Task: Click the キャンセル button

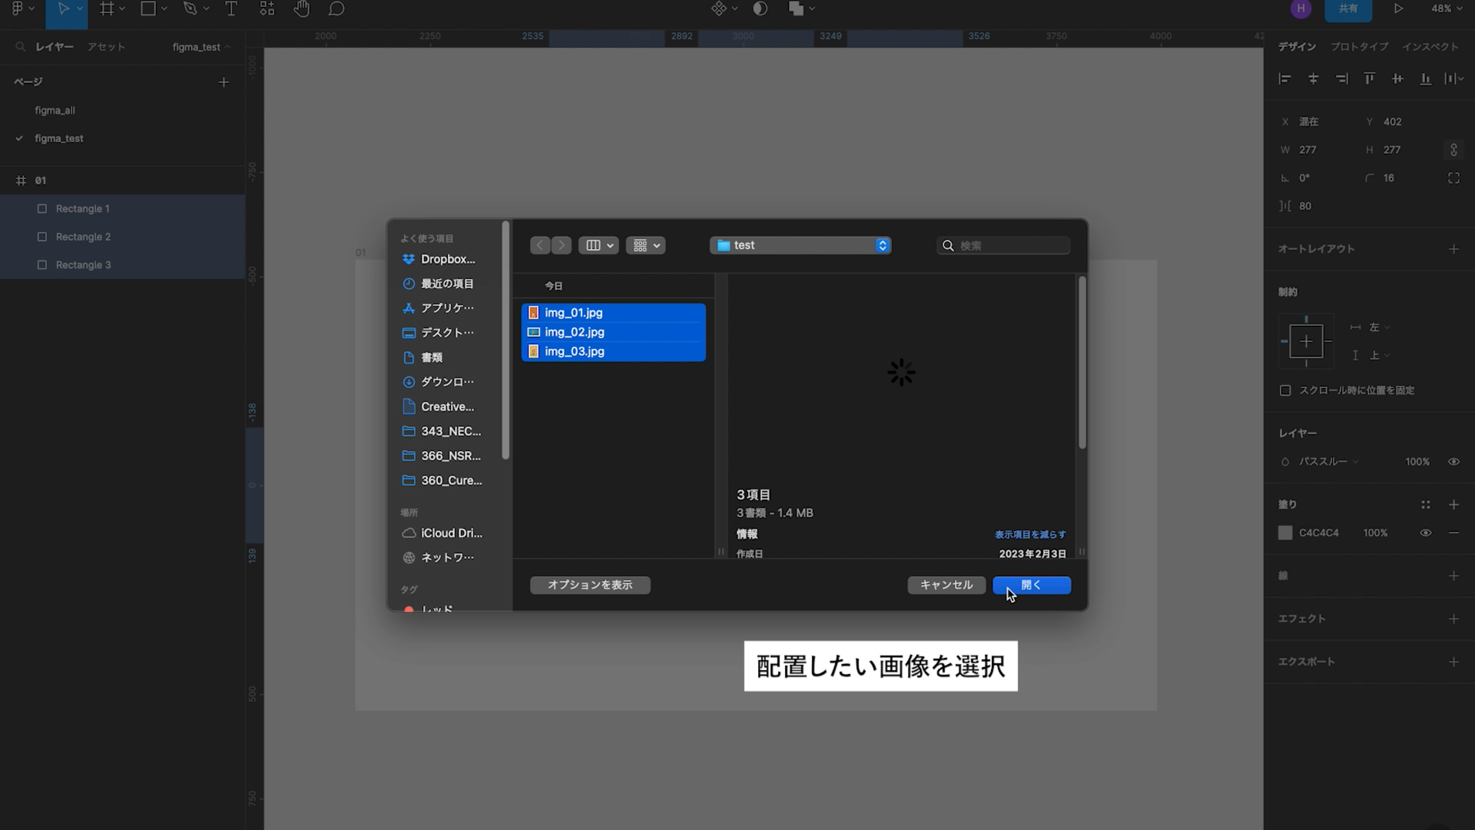Action: [x=946, y=585]
